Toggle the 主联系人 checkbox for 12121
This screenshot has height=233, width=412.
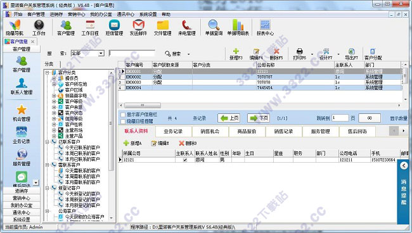pyautogui.click(x=185, y=160)
